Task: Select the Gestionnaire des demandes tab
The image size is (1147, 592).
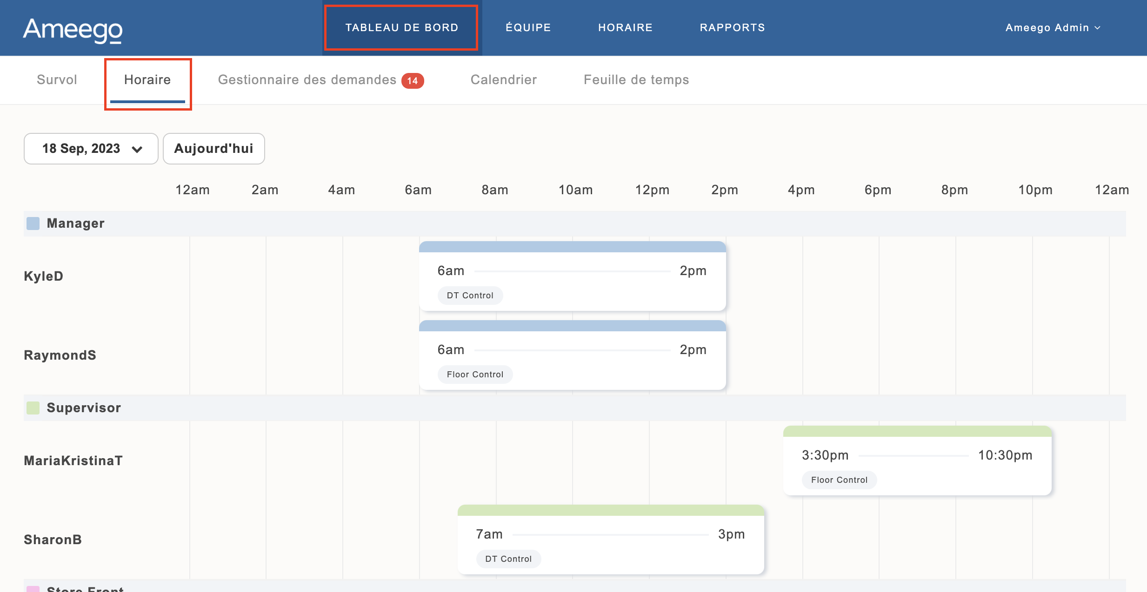Action: 307,80
